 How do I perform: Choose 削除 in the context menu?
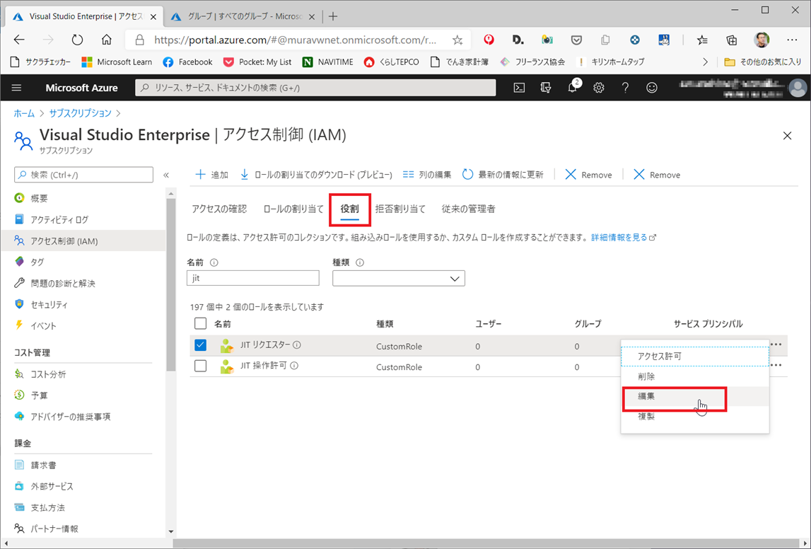click(694, 376)
